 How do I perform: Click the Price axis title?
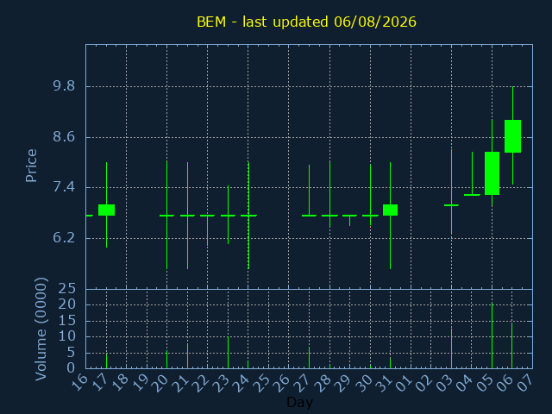[x=31, y=166]
